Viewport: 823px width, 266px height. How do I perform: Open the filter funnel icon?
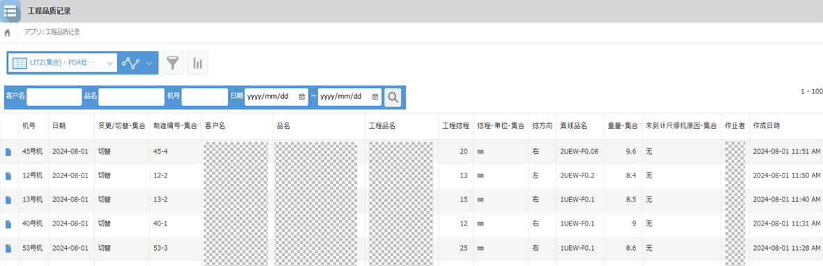(x=172, y=63)
